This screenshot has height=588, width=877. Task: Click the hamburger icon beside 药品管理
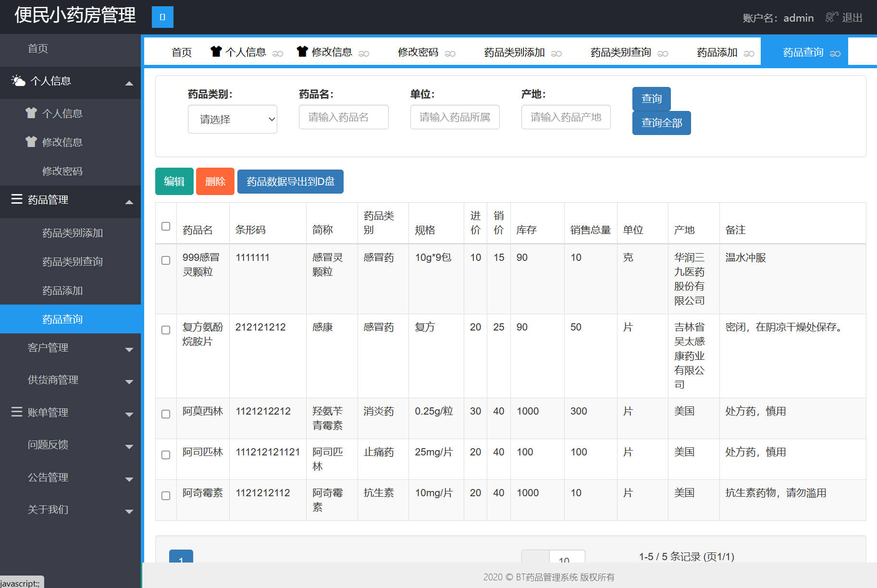(x=16, y=199)
